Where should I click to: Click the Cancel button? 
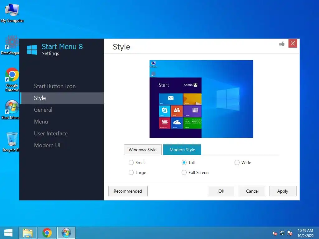click(252, 191)
